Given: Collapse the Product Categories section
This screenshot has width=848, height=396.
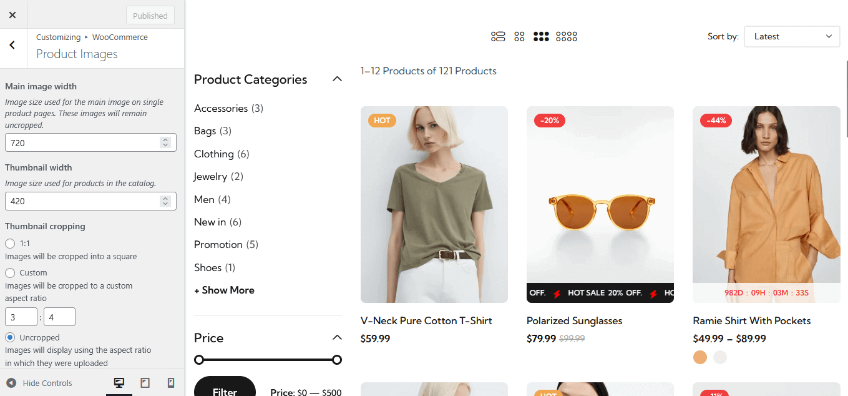Looking at the screenshot, I should click(x=337, y=79).
